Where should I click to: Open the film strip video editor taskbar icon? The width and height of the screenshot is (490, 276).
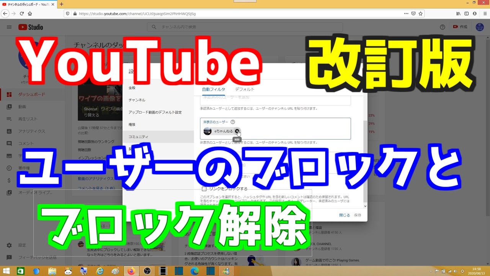(163, 271)
